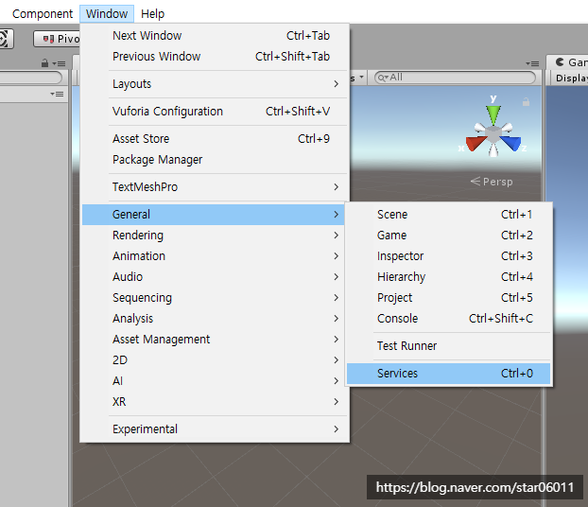Open Package Manager

pos(216,160)
